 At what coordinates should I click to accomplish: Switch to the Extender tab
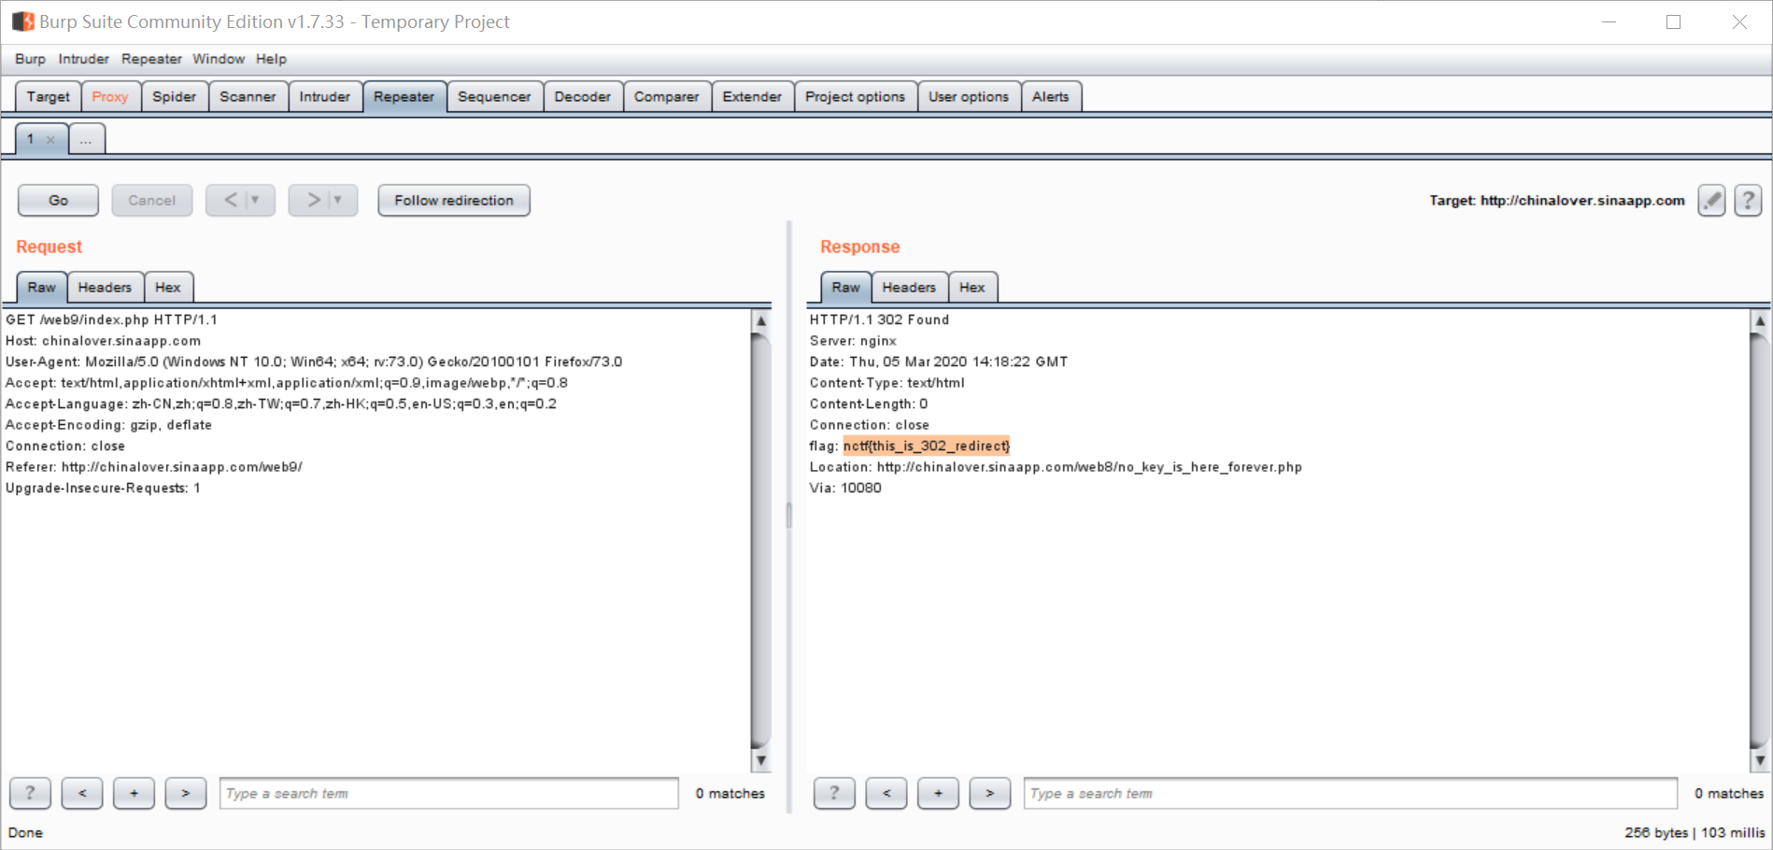pos(752,96)
